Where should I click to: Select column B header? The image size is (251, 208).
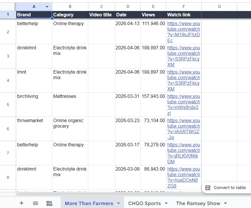pyautogui.click(x=70, y=6)
